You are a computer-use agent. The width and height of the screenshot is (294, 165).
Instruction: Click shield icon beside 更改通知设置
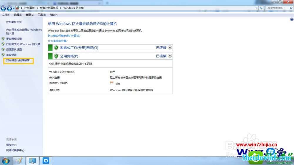3,39
